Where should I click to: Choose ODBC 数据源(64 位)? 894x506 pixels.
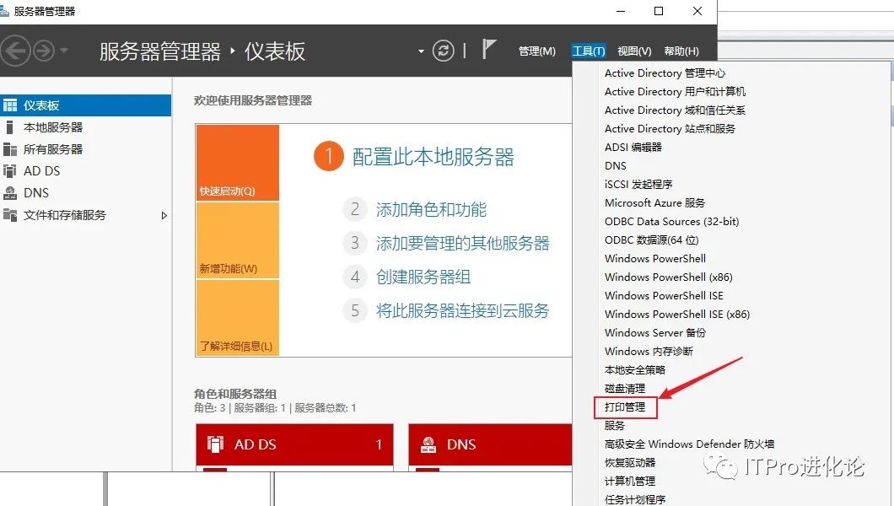(x=652, y=240)
